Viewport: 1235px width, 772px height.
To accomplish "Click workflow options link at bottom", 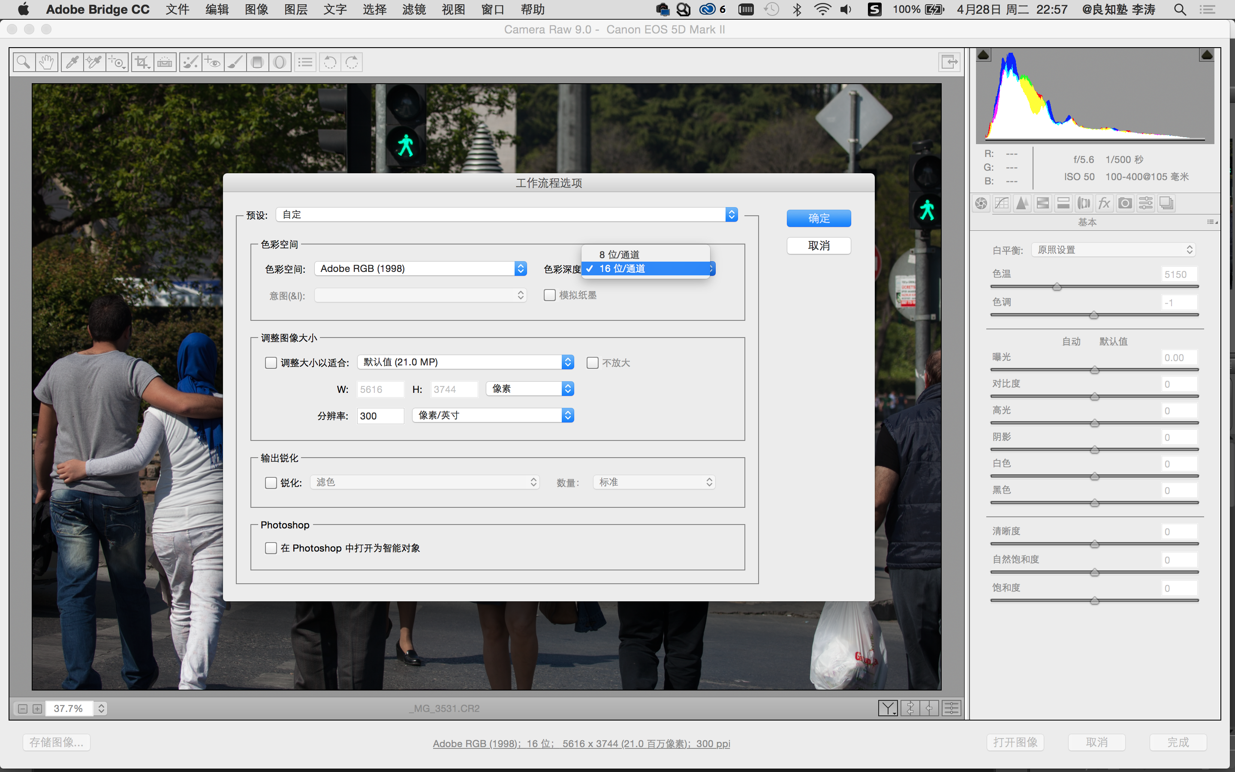I will (581, 743).
